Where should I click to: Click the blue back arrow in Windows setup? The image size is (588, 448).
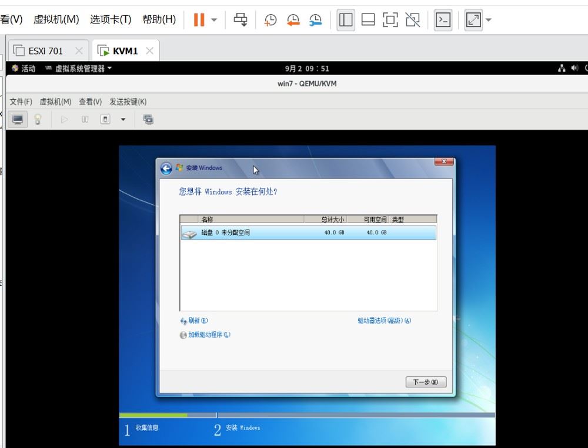[x=166, y=169]
